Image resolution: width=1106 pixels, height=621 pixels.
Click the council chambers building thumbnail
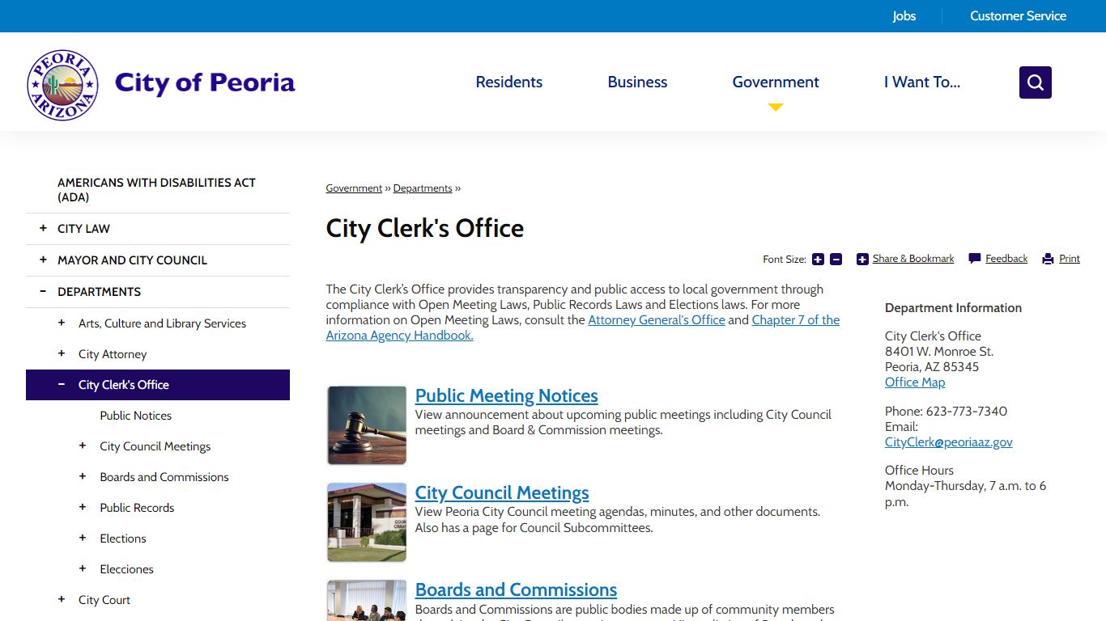367,522
